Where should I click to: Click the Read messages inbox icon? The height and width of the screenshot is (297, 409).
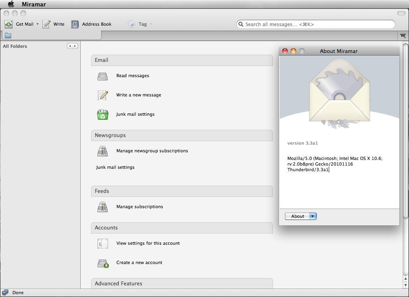[102, 76]
